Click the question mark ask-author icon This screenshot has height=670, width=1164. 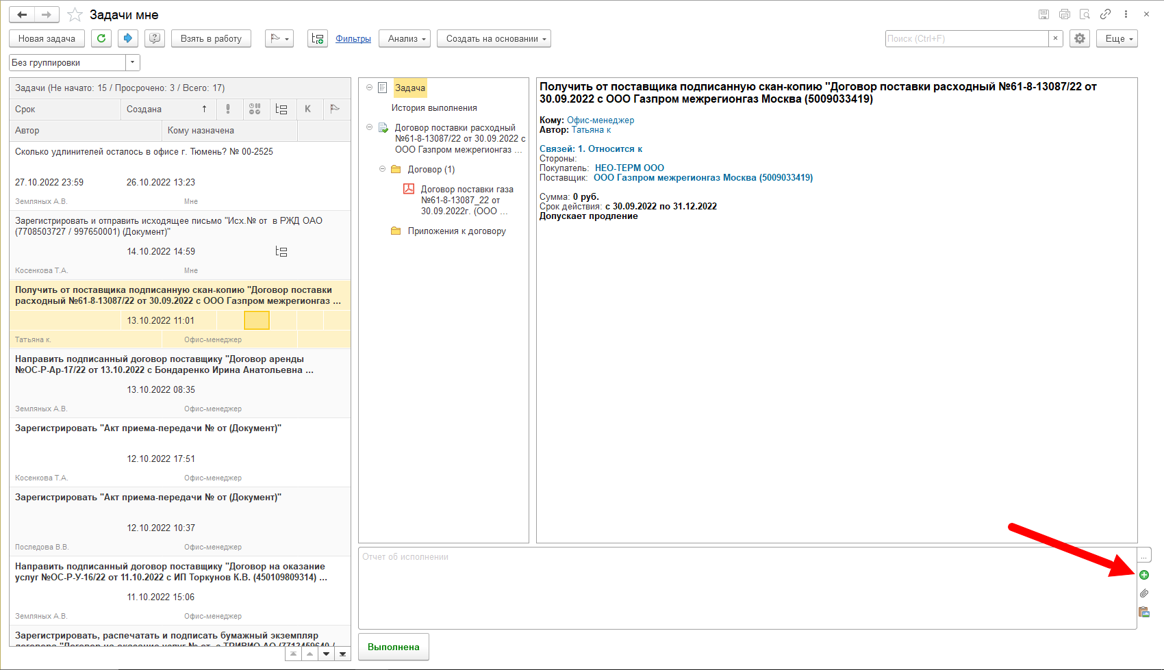click(155, 38)
